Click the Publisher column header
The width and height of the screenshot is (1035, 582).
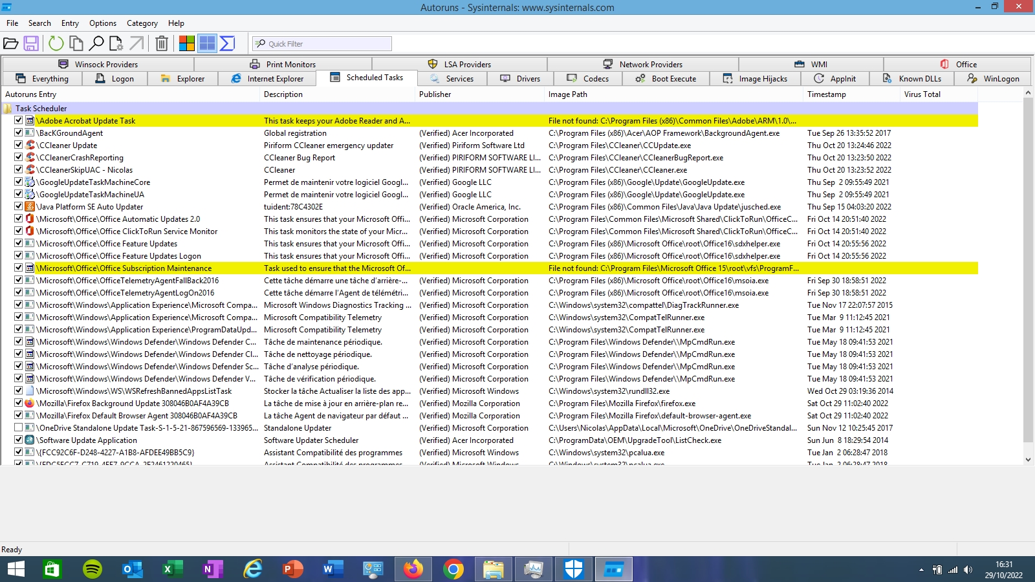pyautogui.click(x=435, y=94)
